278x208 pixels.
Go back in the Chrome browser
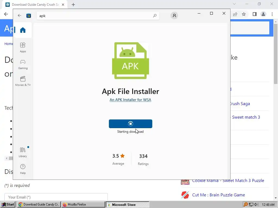[x=6, y=14]
